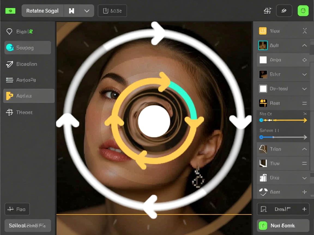The width and height of the screenshot is (314, 235).
Task: Click the green Noti Eontk button
Action: (283, 225)
